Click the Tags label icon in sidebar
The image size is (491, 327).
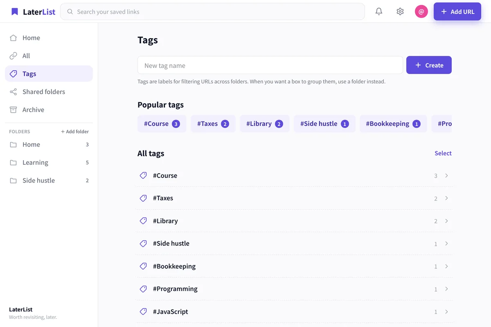(14, 74)
